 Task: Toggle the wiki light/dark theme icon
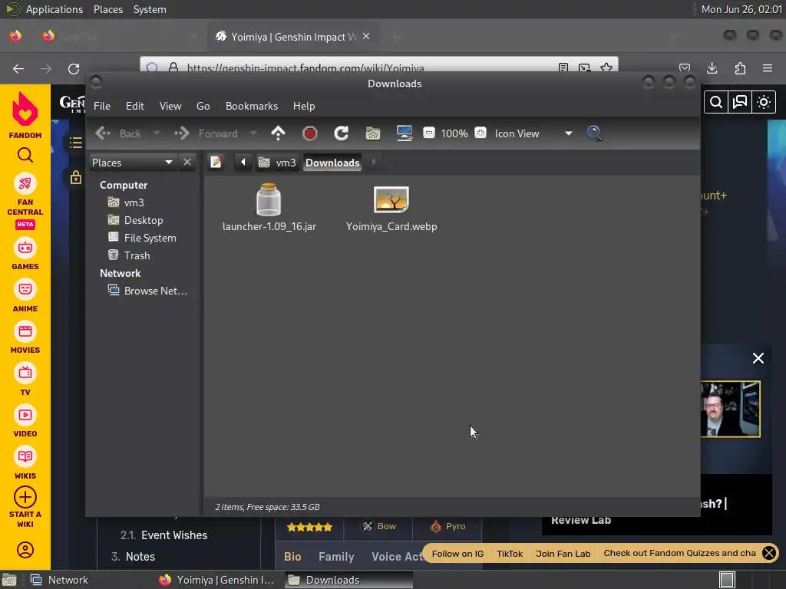pos(764,102)
